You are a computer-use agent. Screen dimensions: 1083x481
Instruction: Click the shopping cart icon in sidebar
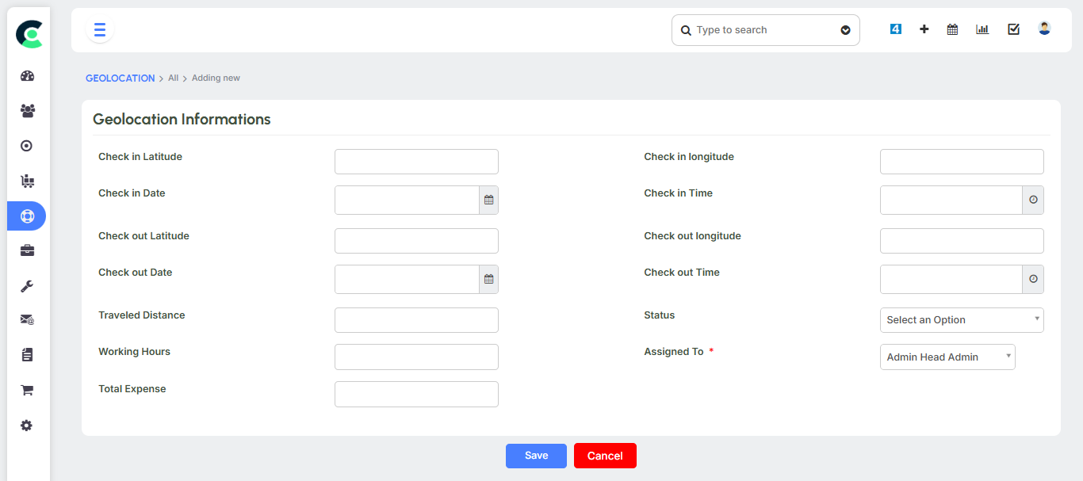(x=26, y=390)
